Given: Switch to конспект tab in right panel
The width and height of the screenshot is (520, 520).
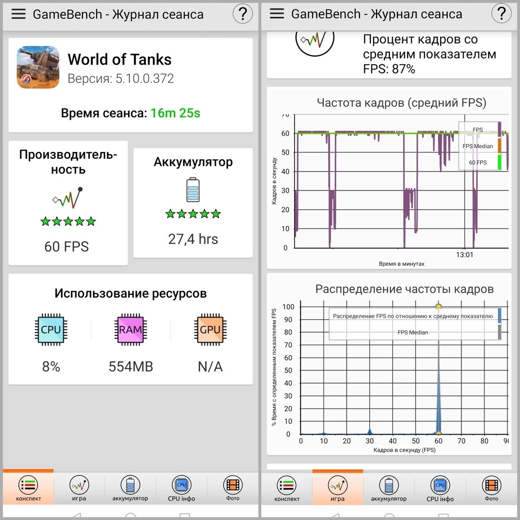Looking at the screenshot, I should pyautogui.click(x=287, y=488).
